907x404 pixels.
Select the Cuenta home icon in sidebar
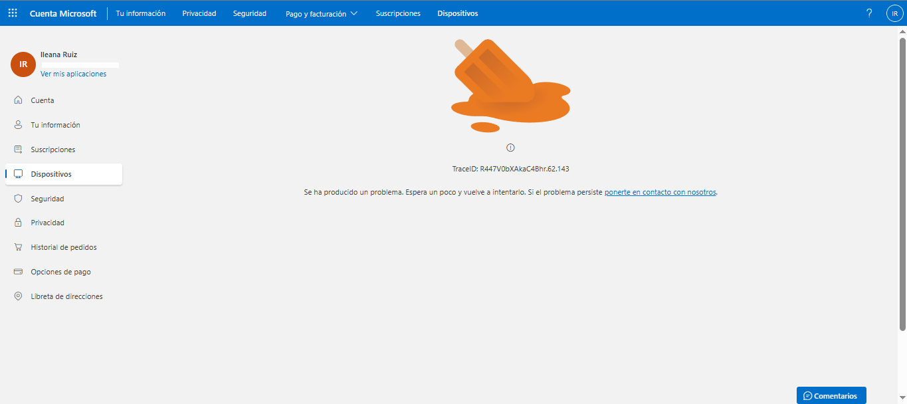click(x=18, y=100)
